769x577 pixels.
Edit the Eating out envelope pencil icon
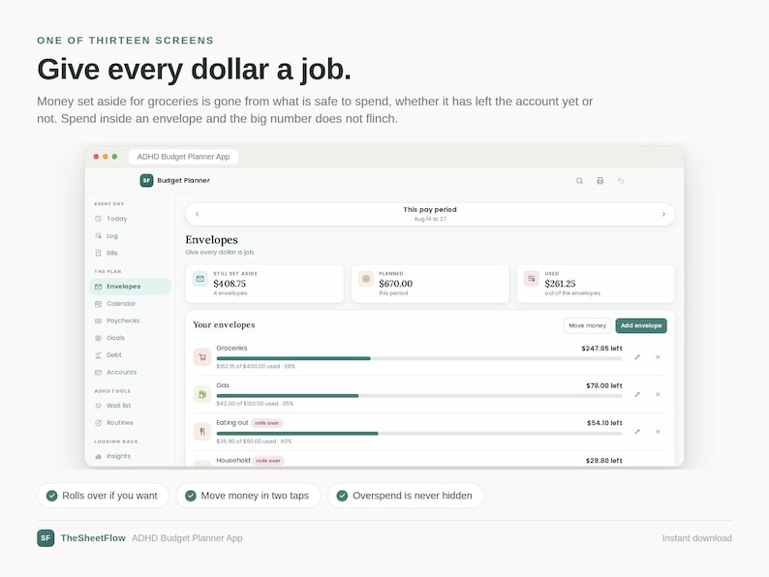pyautogui.click(x=637, y=432)
